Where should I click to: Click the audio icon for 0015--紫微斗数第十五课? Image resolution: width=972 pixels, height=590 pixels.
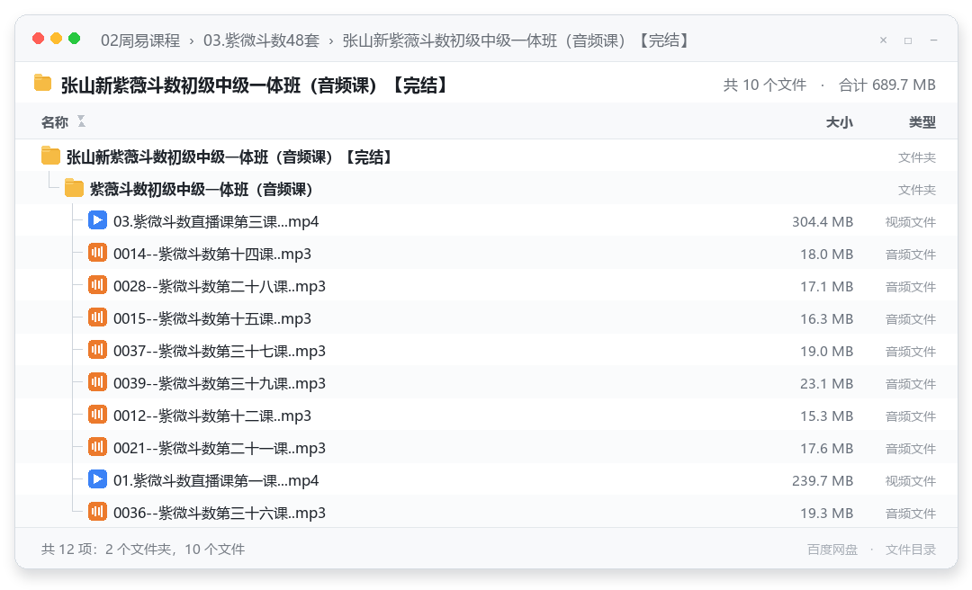(97, 317)
